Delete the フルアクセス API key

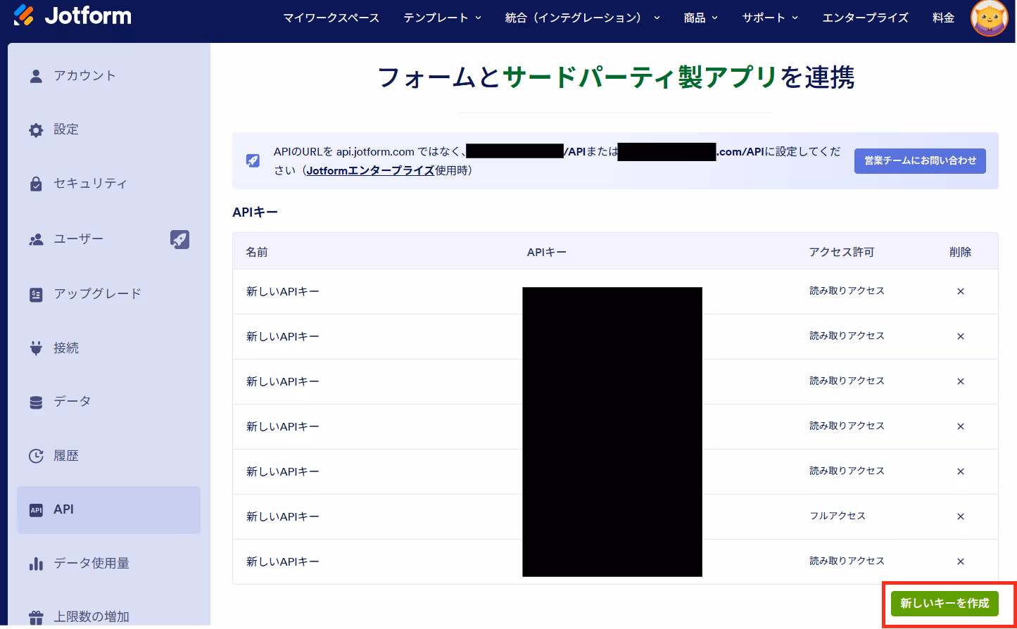pyautogui.click(x=961, y=516)
